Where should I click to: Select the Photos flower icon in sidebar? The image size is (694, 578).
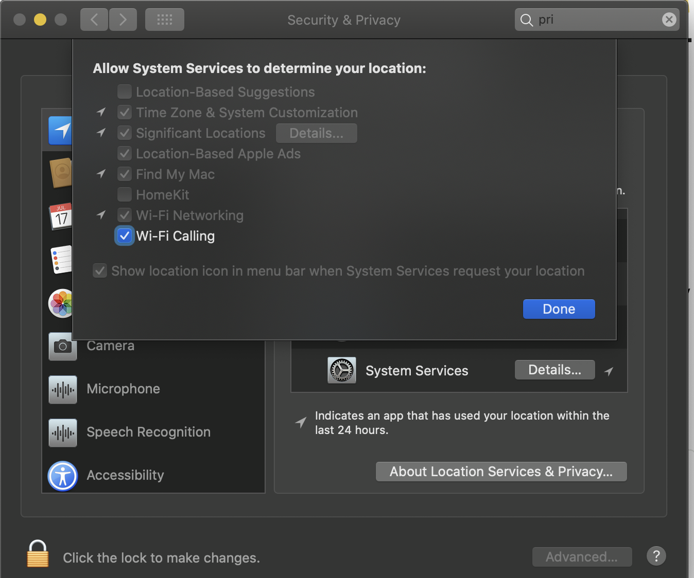(60, 303)
